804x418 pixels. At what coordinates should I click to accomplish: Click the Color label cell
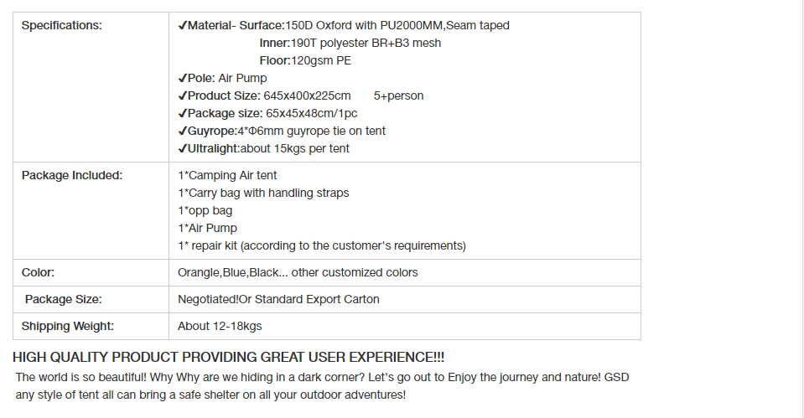click(x=38, y=272)
